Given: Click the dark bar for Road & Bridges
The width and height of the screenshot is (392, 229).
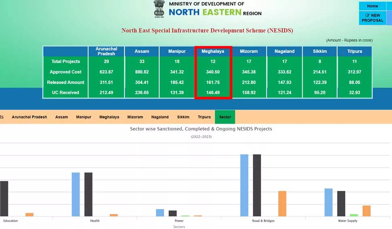Looking at the screenshot, I should tap(257, 185).
